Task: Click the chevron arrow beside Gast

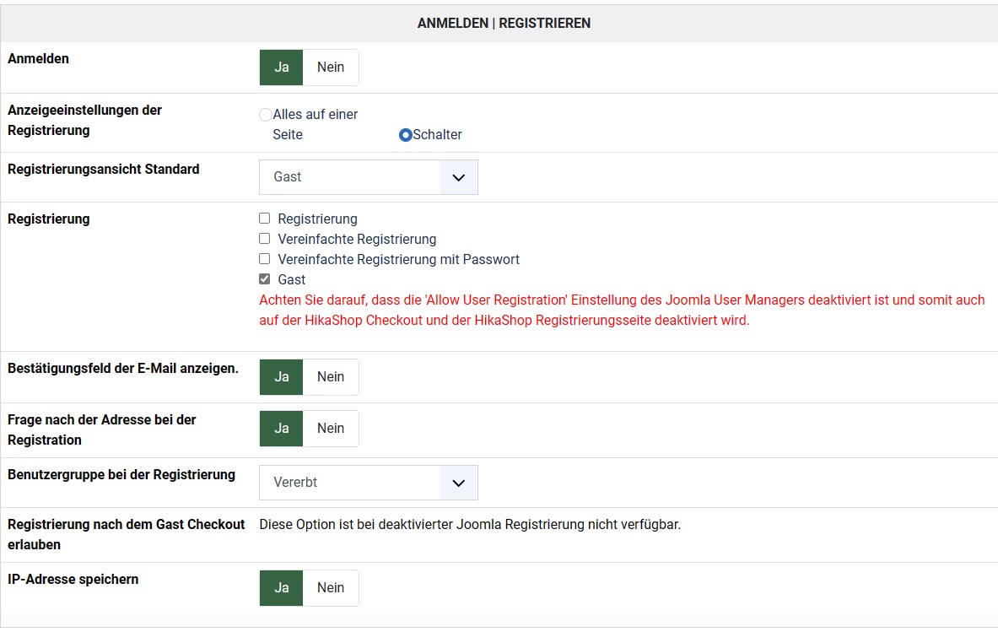Action: (x=459, y=177)
